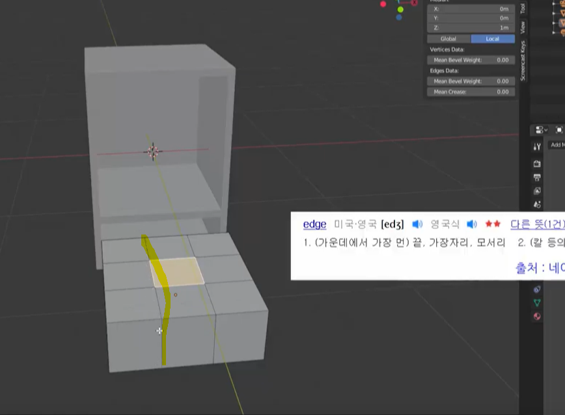Image resolution: width=565 pixels, height=415 pixels.
Task: Open the Scene properties tab icon
Action: point(537,204)
